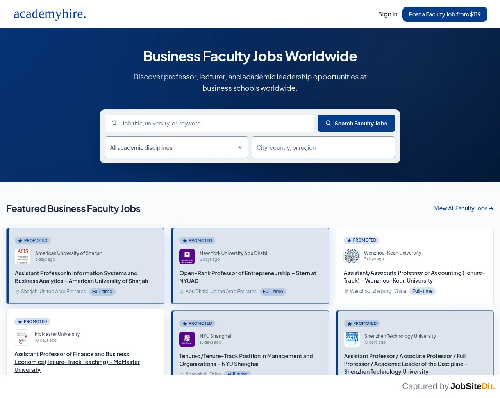Open the Sign in link
Image resolution: width=500 pixels, height=398 pixels.
coord(388,14)
